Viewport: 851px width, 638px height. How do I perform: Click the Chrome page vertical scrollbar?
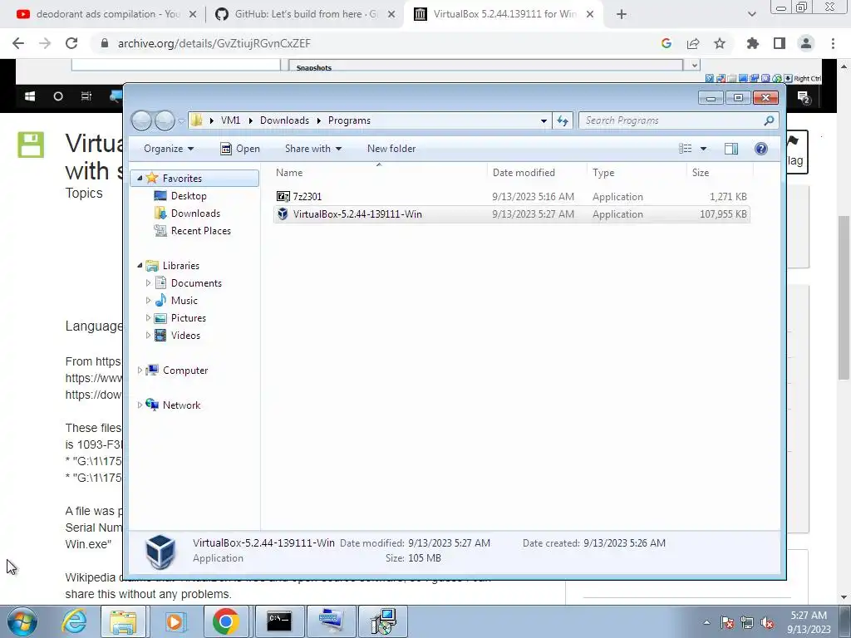point(844,297)
